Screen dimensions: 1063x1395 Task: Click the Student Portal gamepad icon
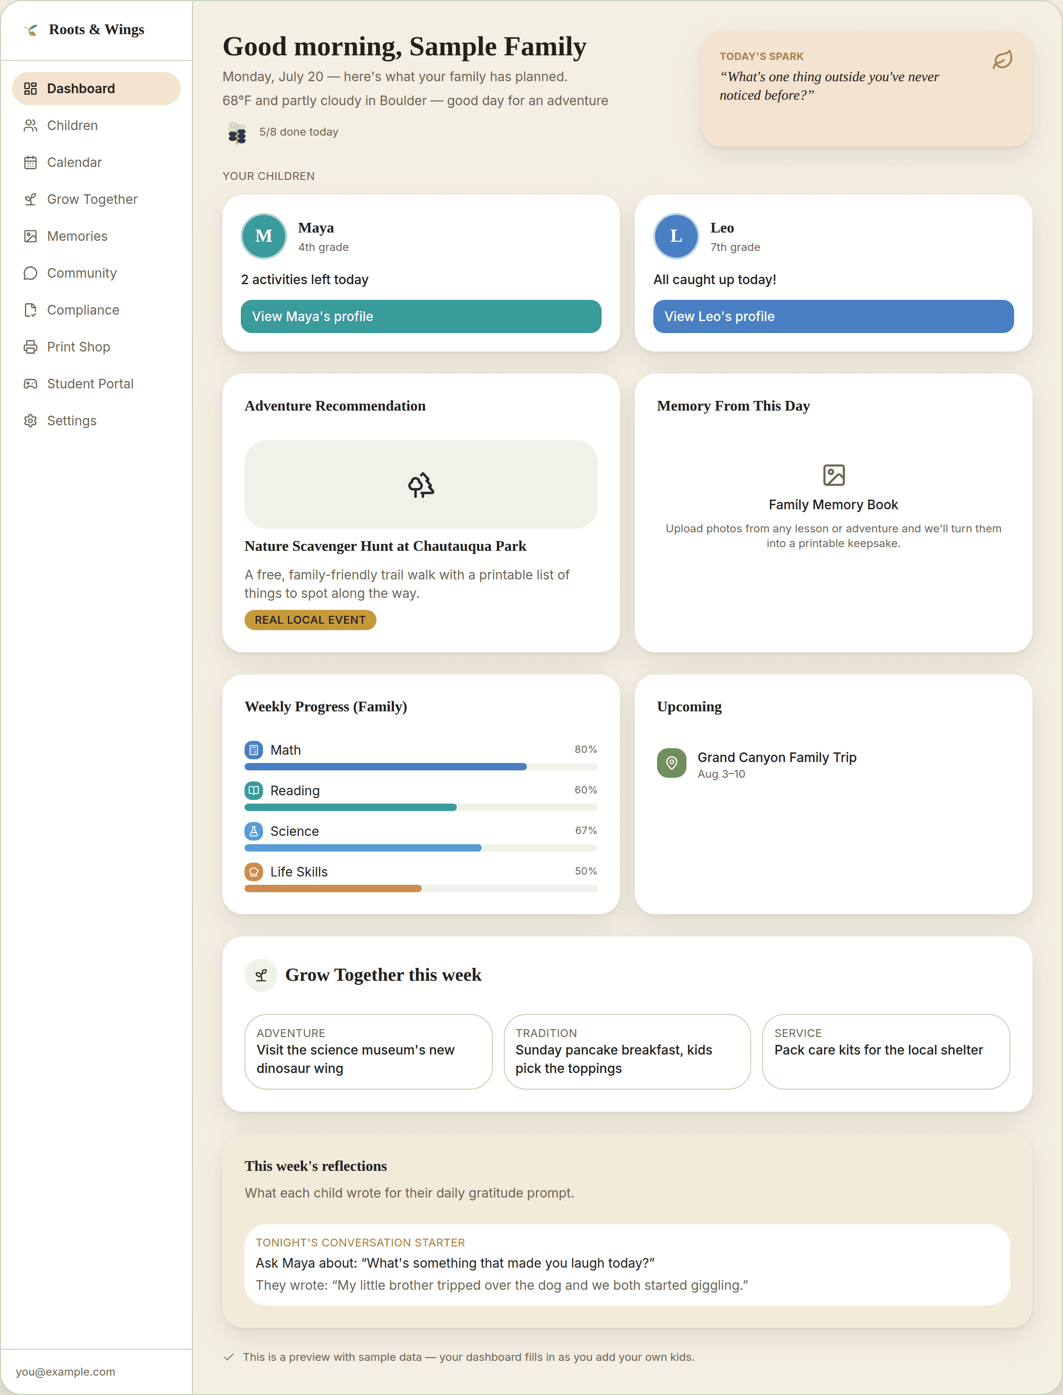(x=30, y=384)
